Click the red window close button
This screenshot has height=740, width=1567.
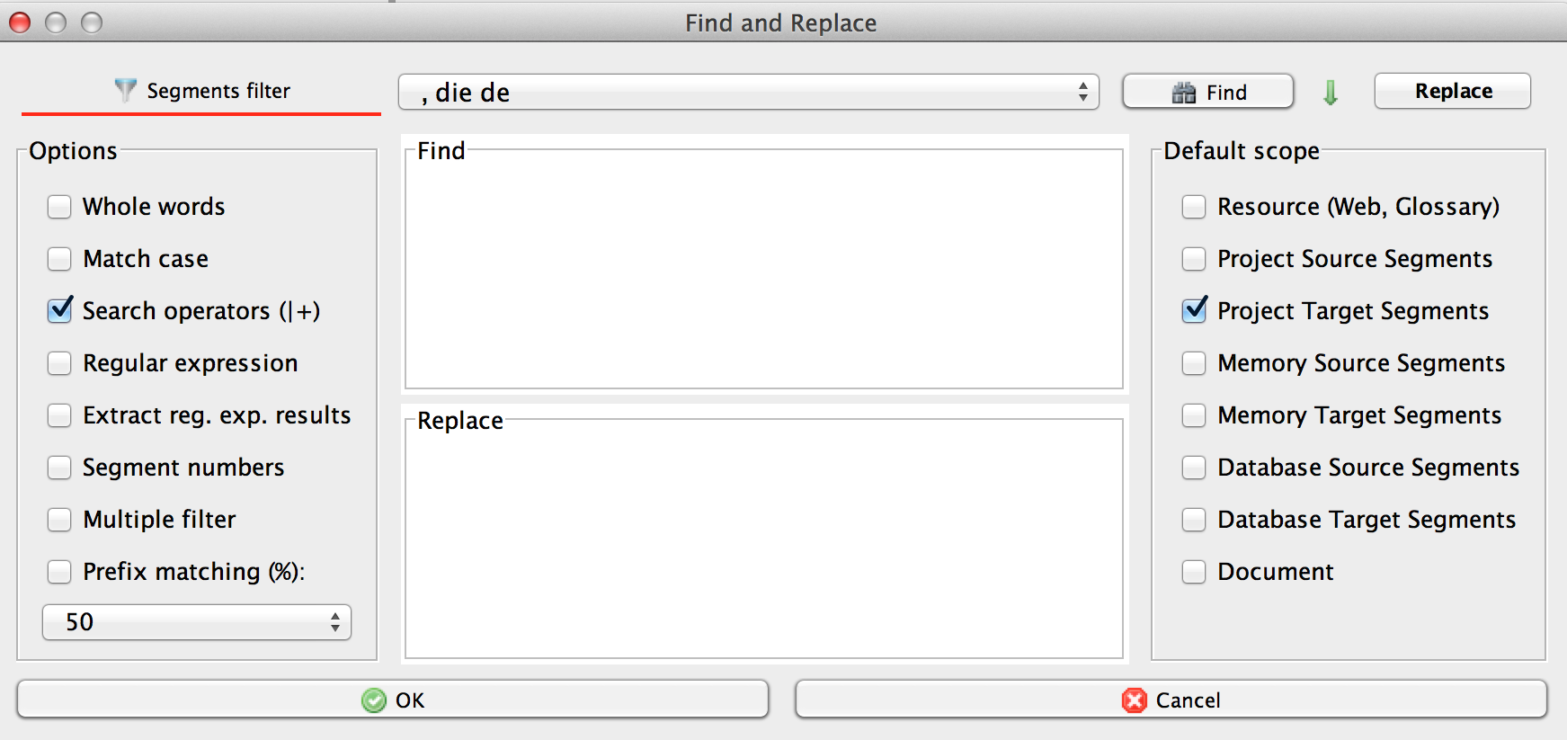coord(20,22)
